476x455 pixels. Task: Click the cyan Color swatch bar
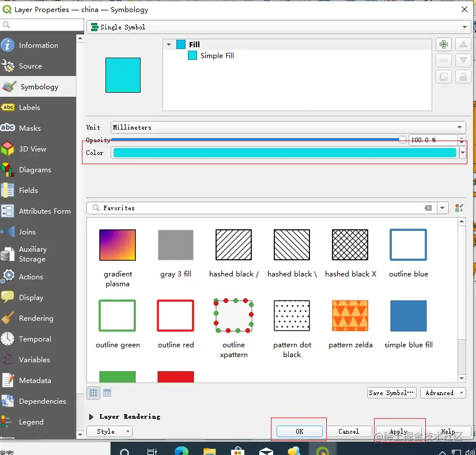pyautogui.click(x=285, y=153)
